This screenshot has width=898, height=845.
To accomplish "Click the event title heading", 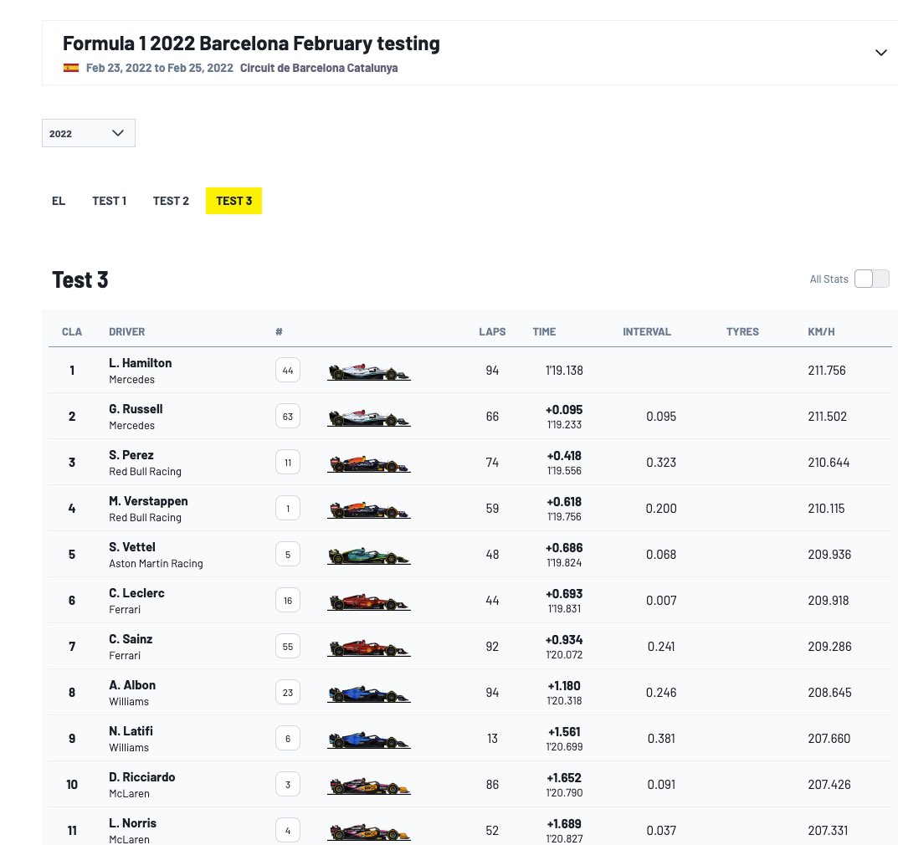I will [x=251, y=44].
